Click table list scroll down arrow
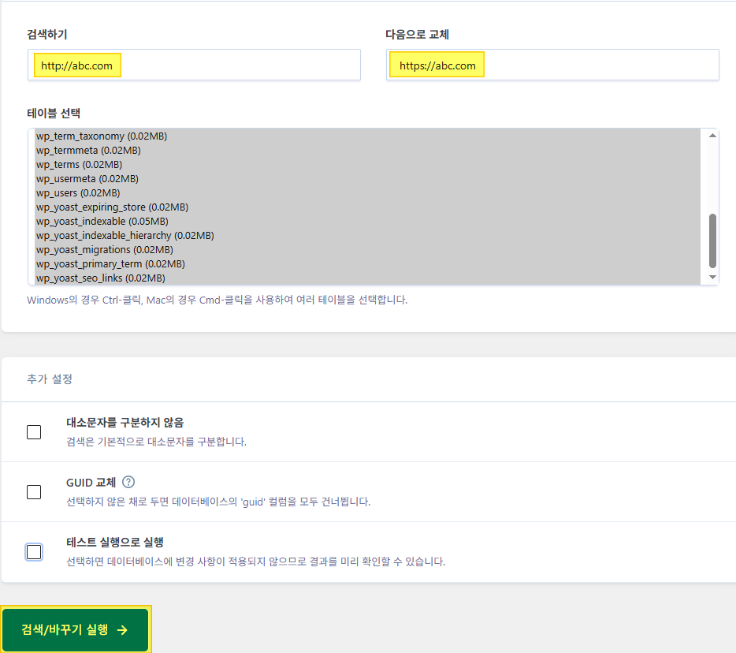Viewport: 736px width, 653px height. coord(712,277)
